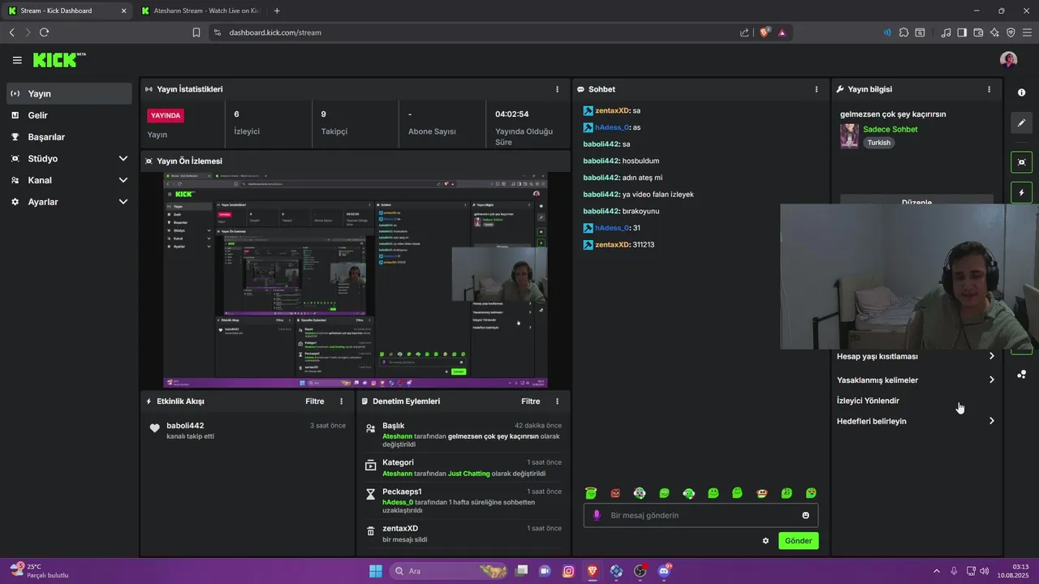1039x584 pixels.
Task: Open Yayın İstatistikleri three-dot menu
Action: pos(557,89)
